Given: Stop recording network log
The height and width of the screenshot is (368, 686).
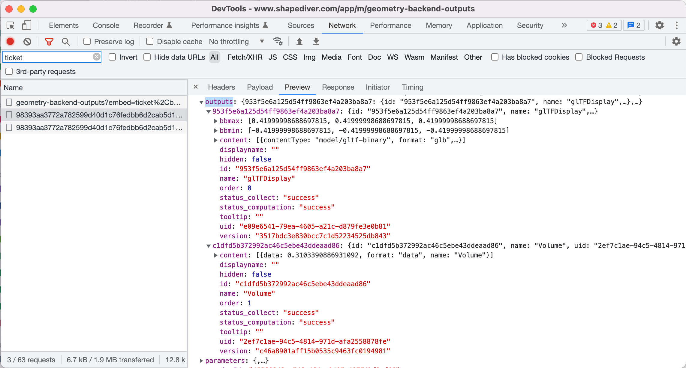Looking at the screenshot, I should pos(10,41).
